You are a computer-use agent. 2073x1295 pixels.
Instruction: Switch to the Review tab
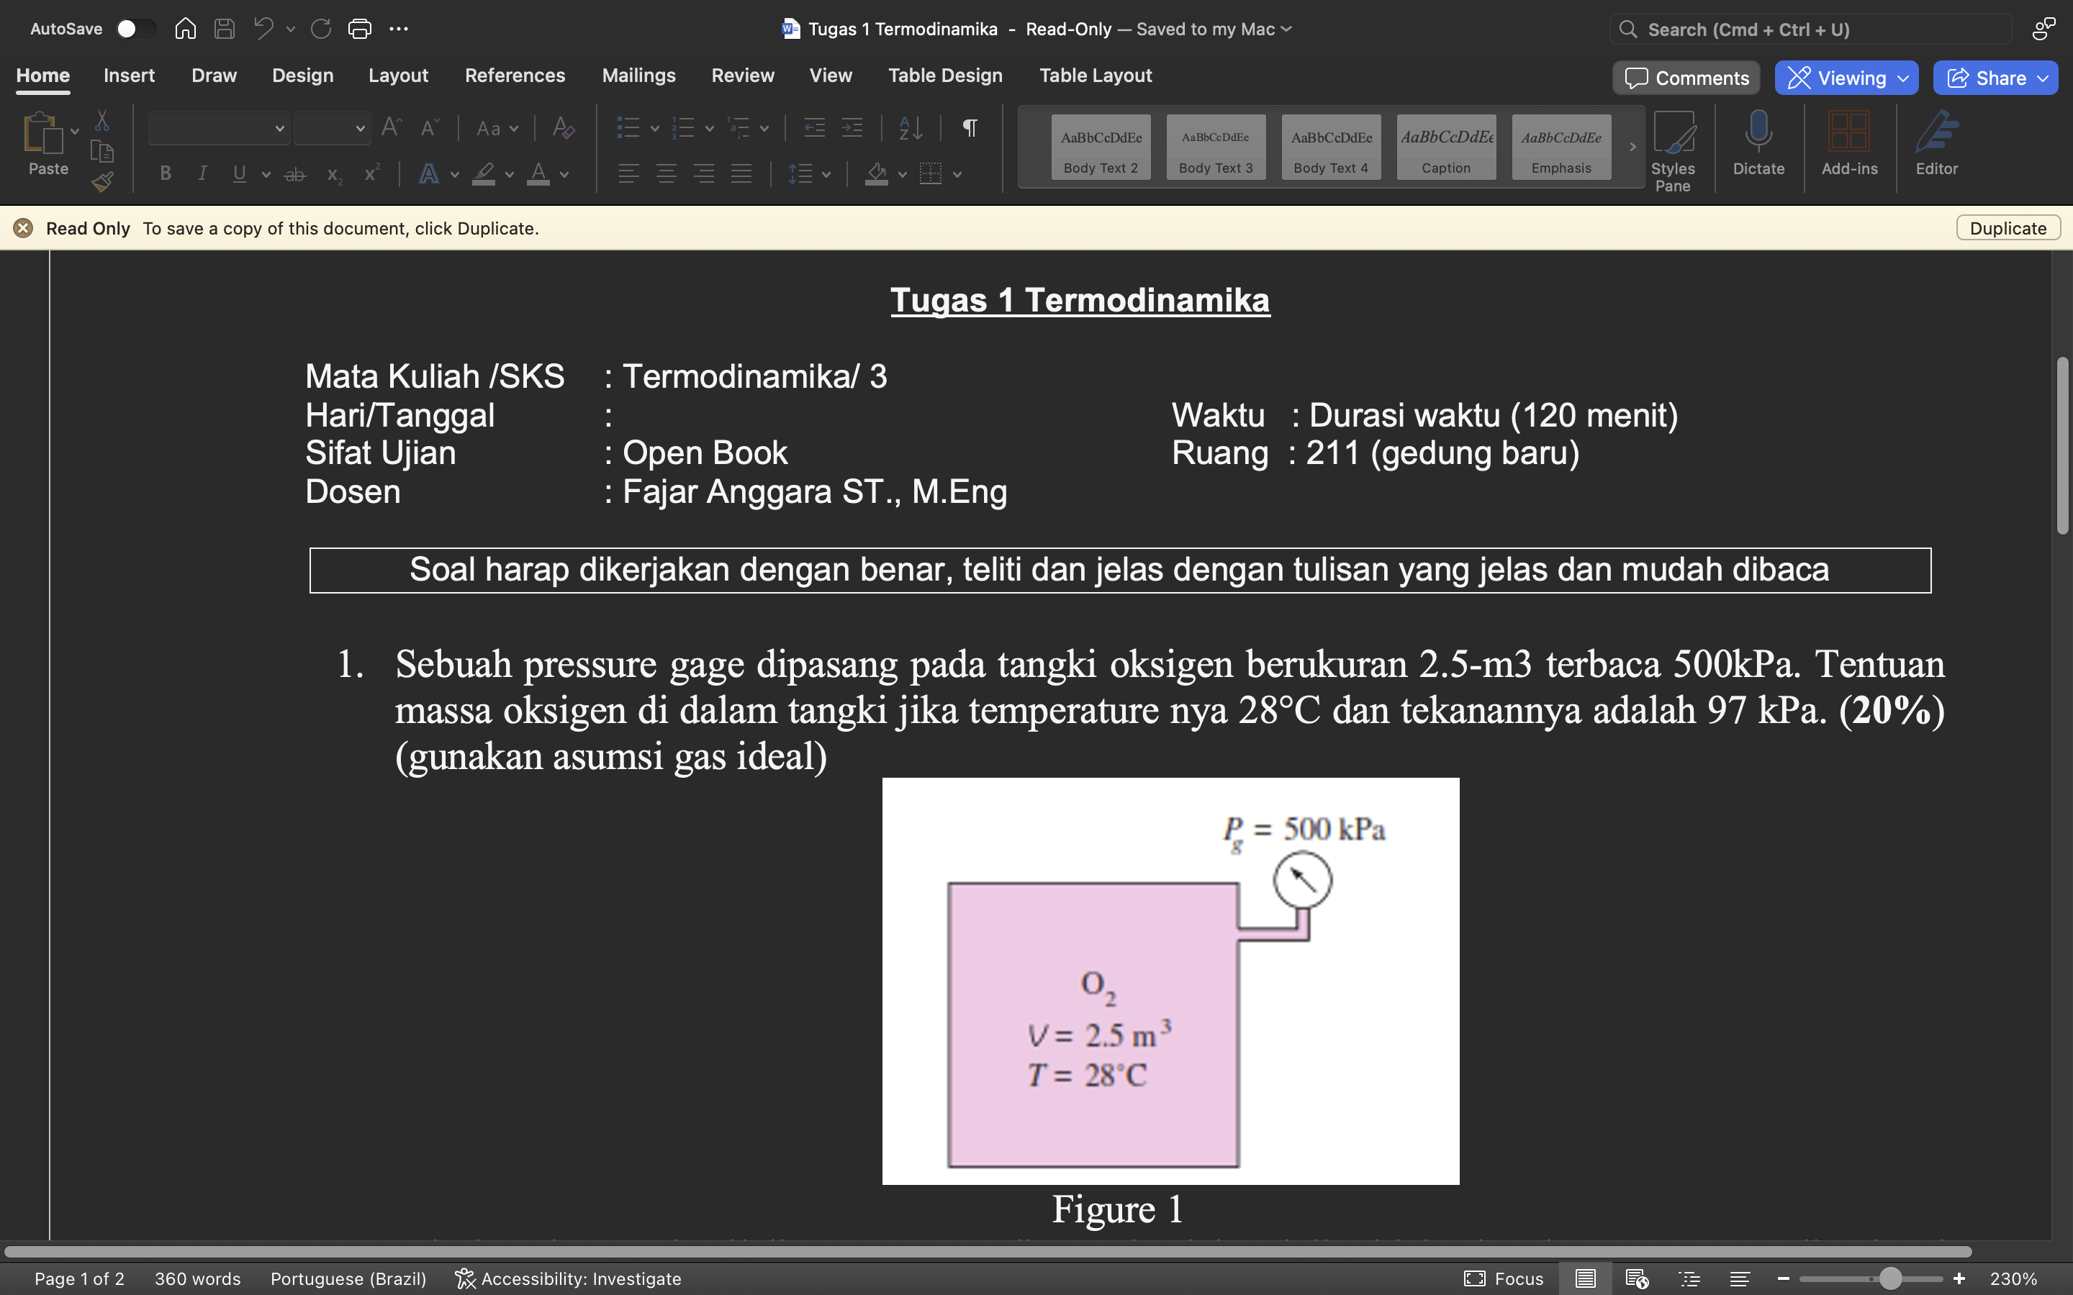(743, 76)
